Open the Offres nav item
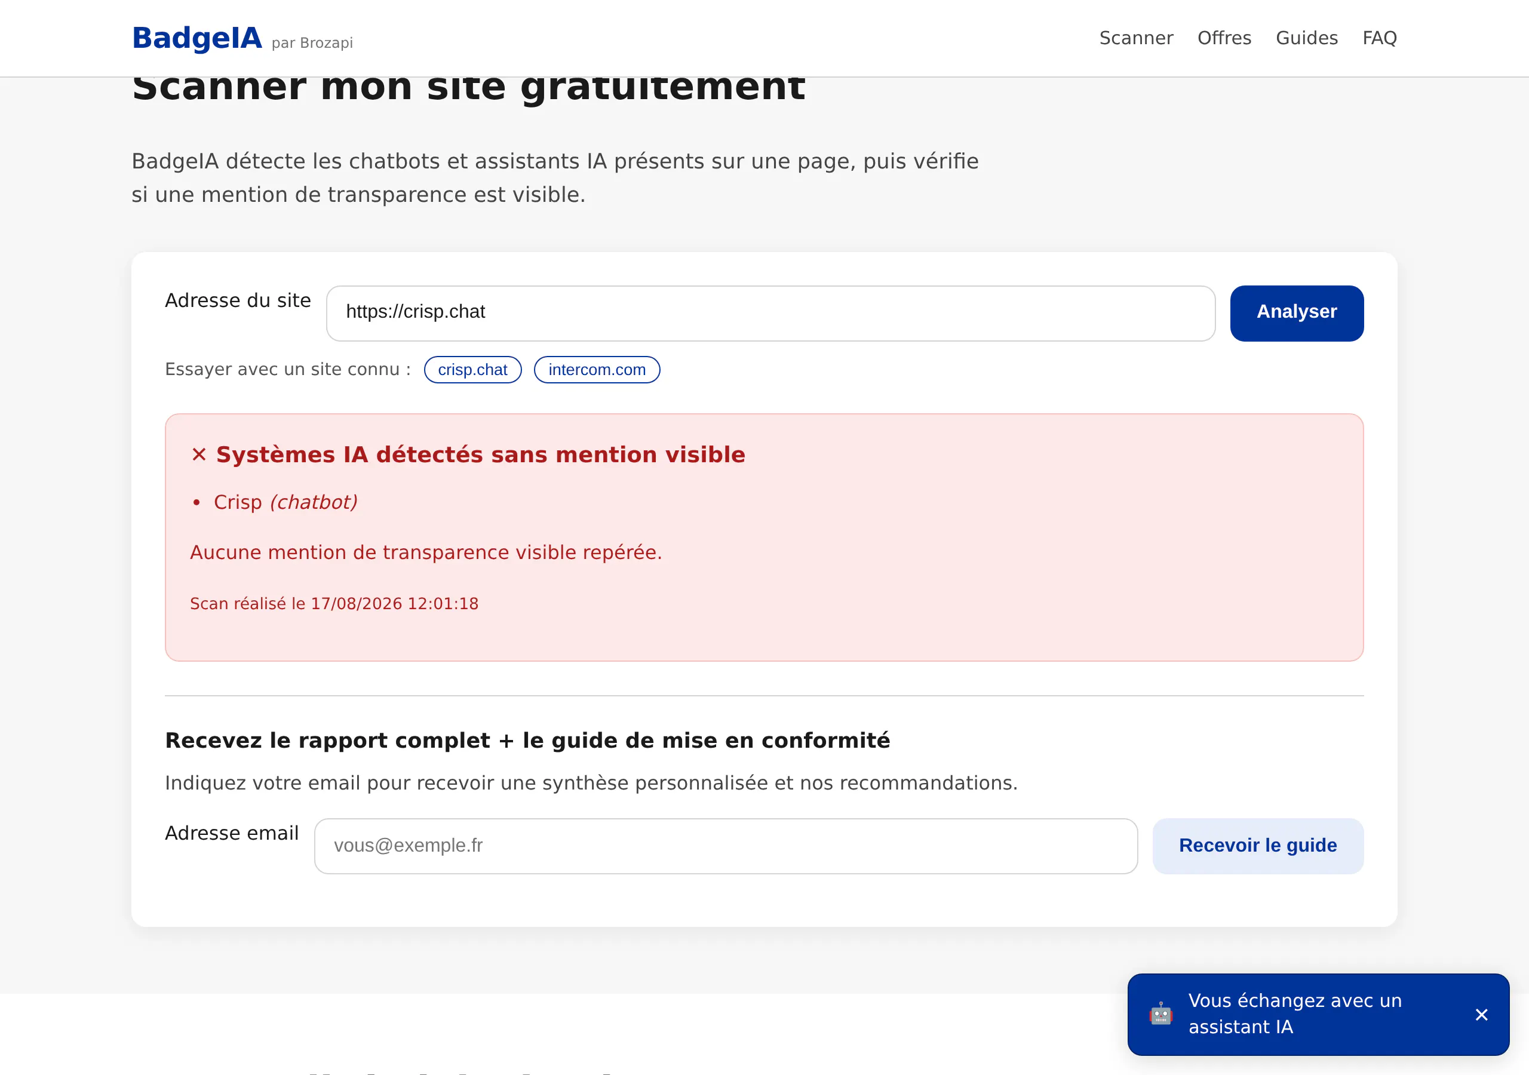The image size is (1529, 1075). [x=1224, y=38]
